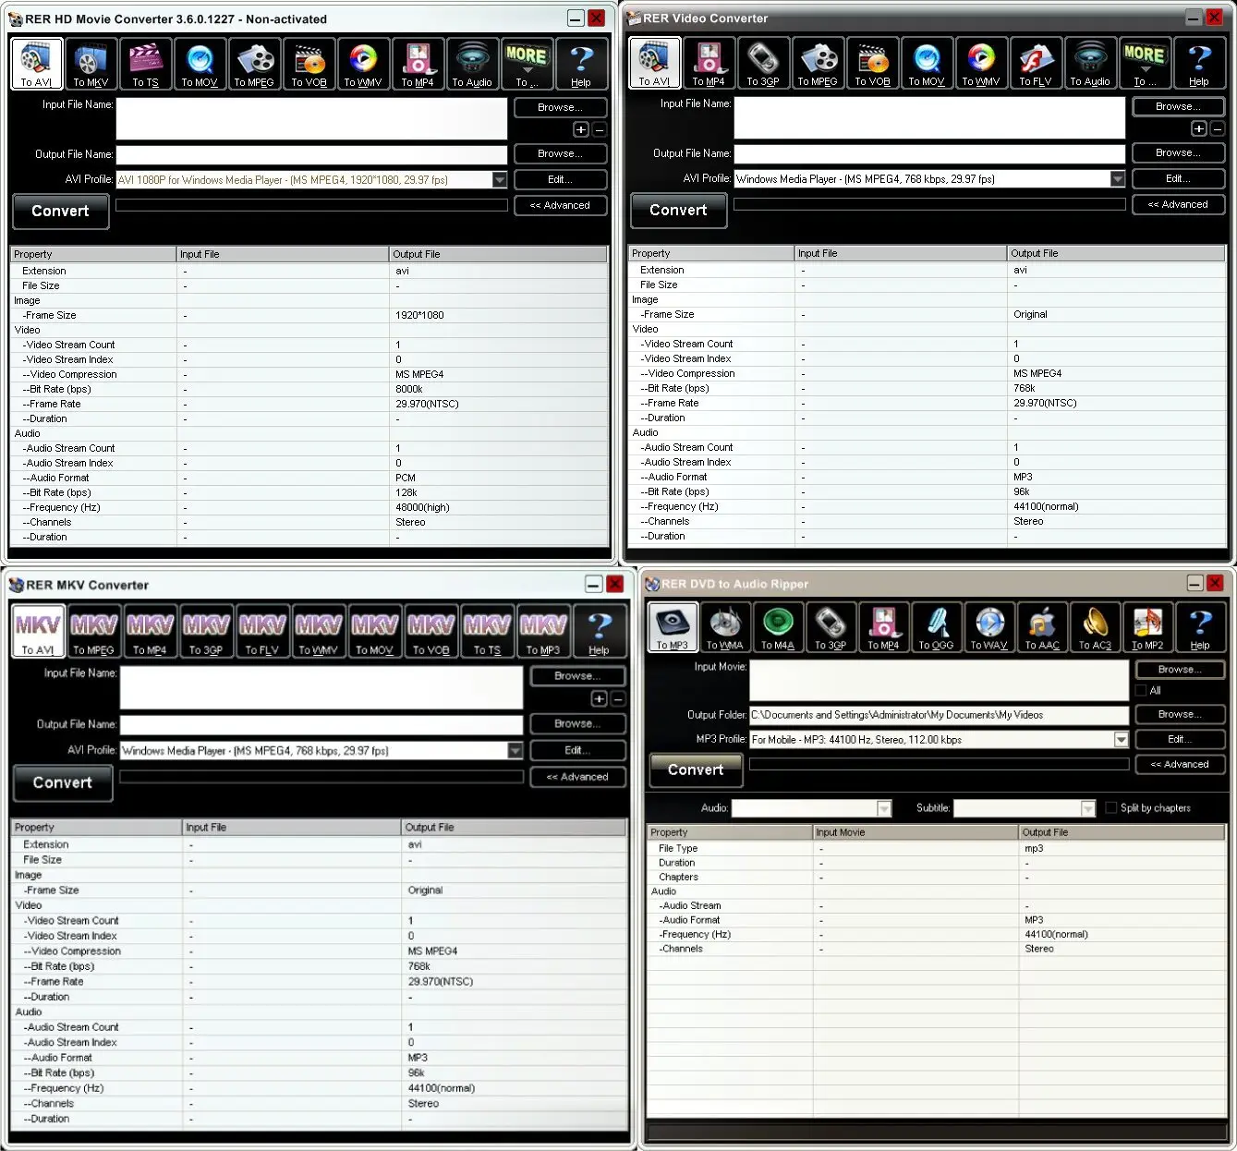Open MP3 Profile dropdown in DVD Ripper
The width and height of the screenshot is (1237, 1151).
tap(1121, 739)
